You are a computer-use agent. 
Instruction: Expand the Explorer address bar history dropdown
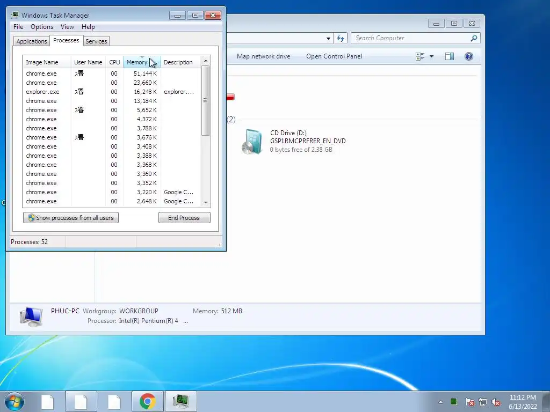pyautogui.click(x=328, y=38)
